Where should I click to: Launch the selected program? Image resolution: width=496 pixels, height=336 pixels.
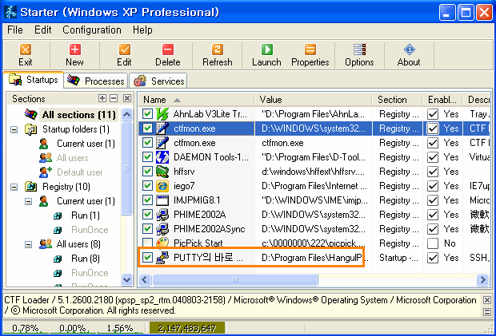coord(266,49)
